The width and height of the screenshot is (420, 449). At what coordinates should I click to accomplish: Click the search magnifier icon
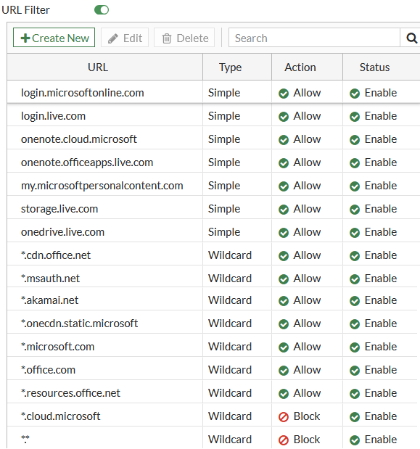click(411, 38)
